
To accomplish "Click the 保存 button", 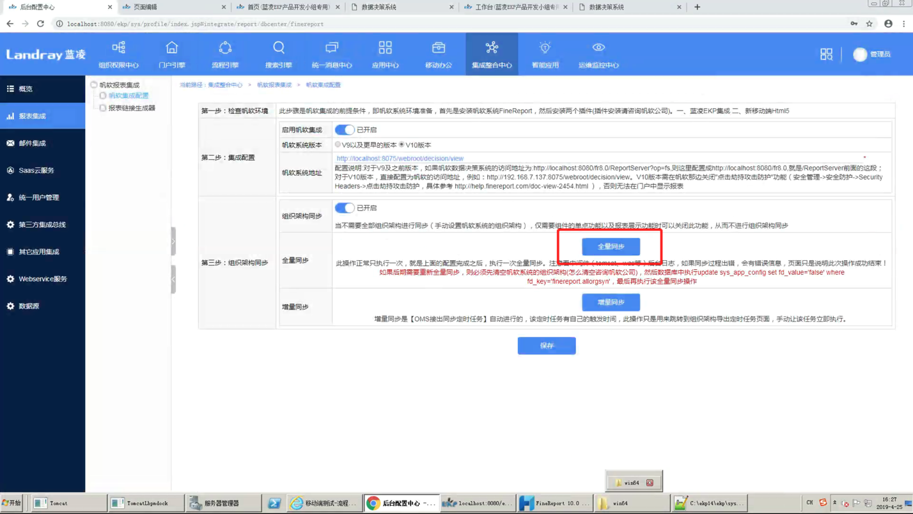I will coord(547,345).
